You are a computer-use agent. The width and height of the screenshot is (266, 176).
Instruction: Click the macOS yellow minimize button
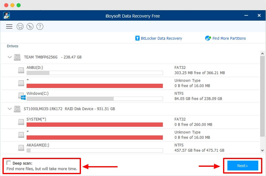click(x=12, y=5)
